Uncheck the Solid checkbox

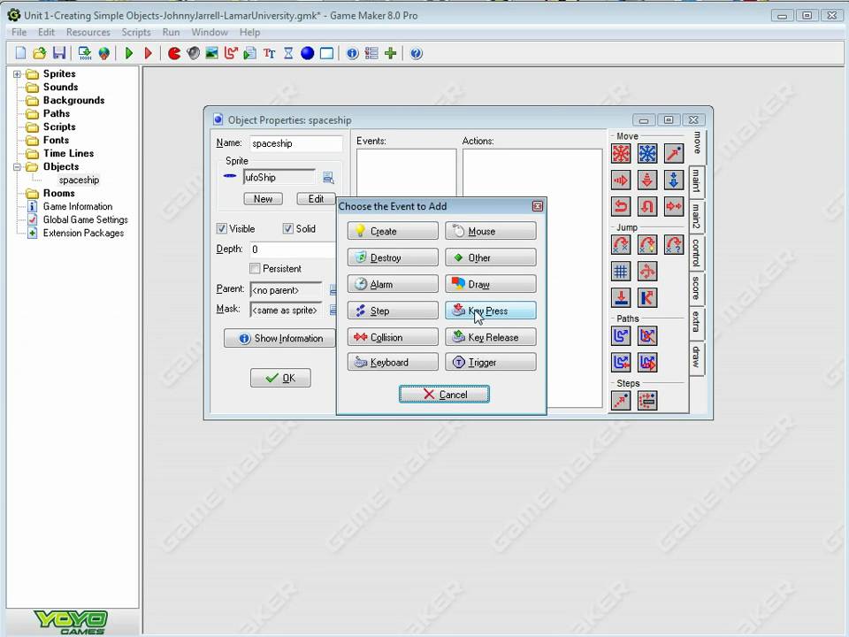point(288,228)
